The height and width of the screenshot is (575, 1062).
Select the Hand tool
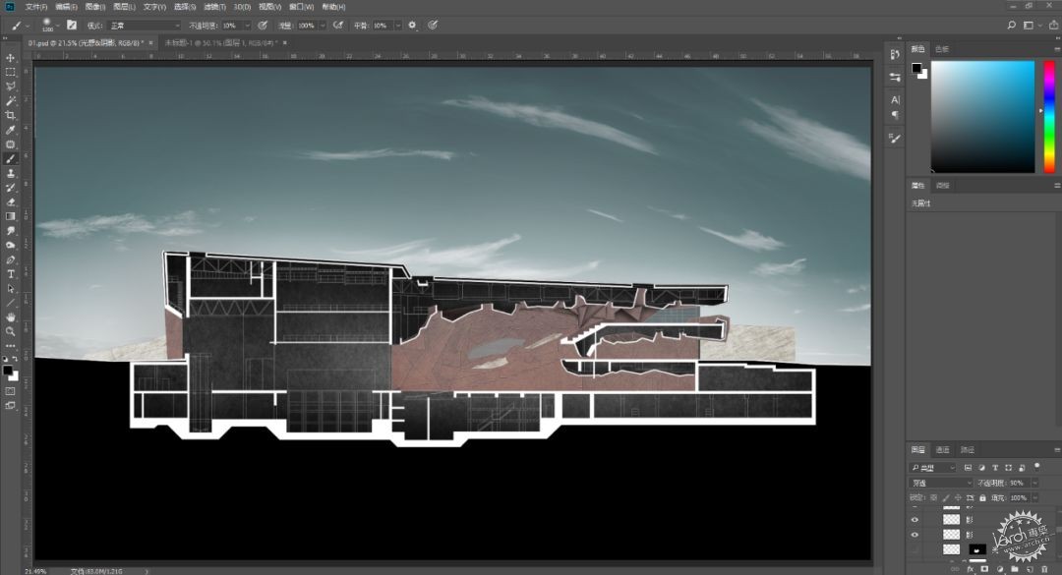pyautogui.click(x=10, y=316)
